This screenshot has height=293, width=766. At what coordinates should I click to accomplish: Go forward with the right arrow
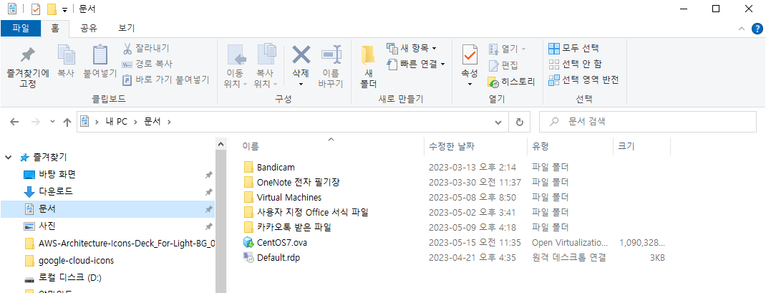[x=35, y=123]
